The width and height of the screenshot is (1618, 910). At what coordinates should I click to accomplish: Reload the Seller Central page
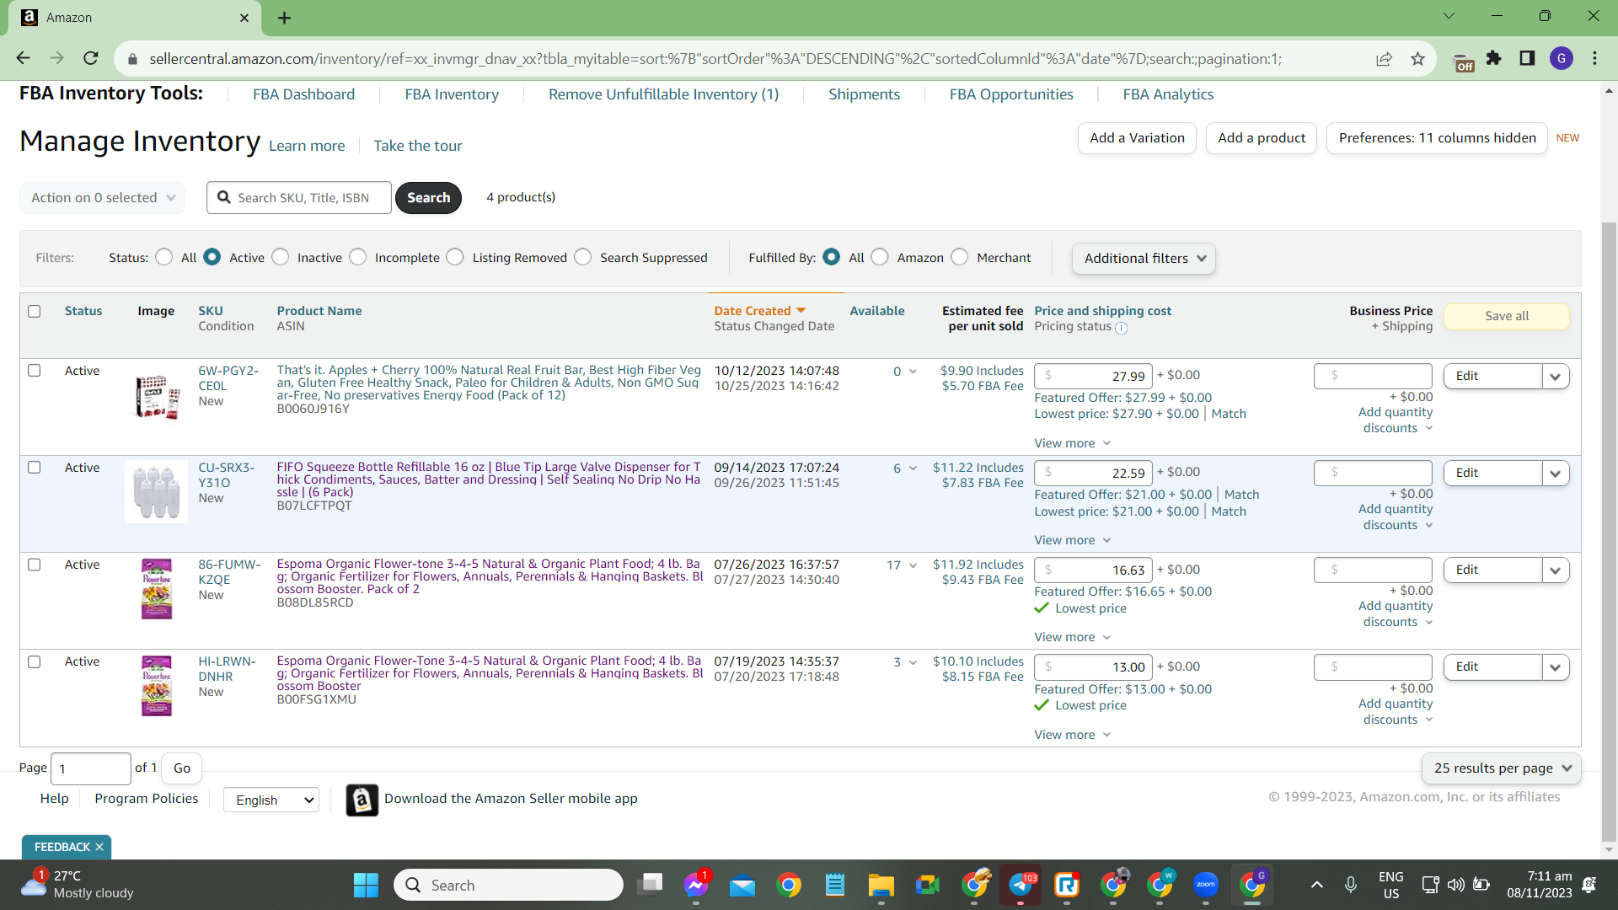coord(91,58)
